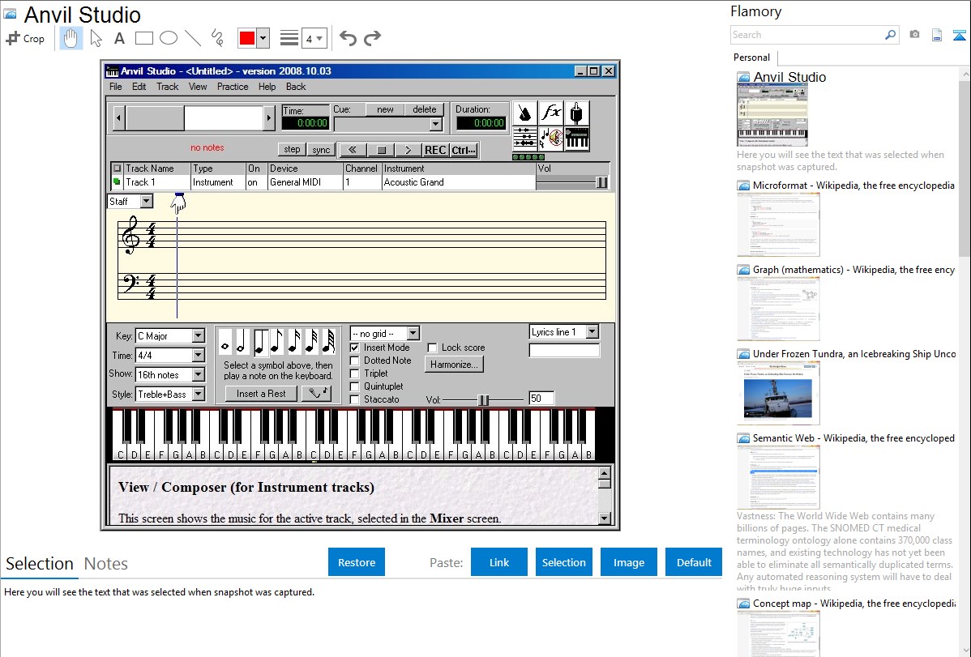Pick the rectangle shape tool
971x657 pixels.
point(144,38)
